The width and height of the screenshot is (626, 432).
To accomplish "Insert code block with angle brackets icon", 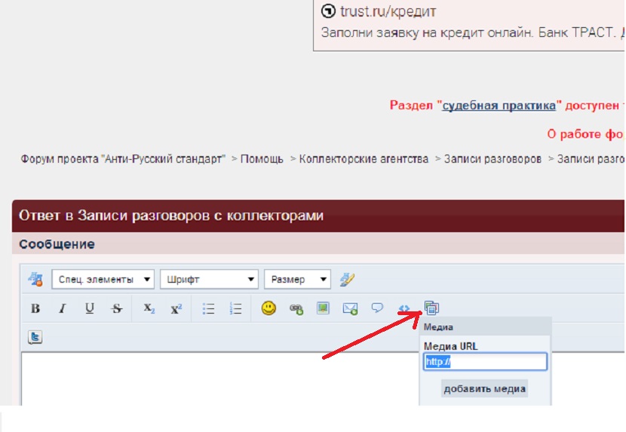I will [404, 308].
